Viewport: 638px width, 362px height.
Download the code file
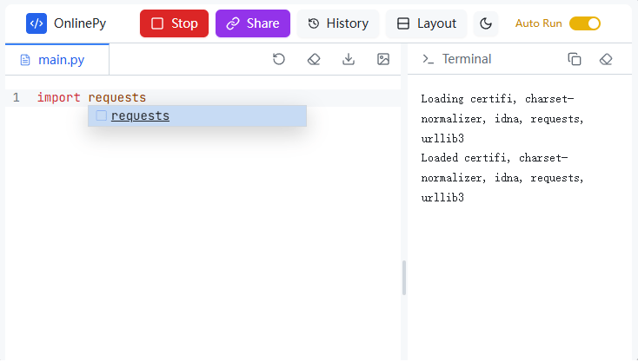point(349,59)
